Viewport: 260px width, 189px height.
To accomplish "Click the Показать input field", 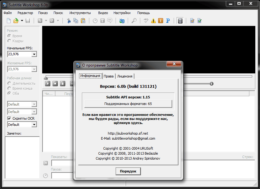I will pyautogui.click(x=62, y=163).
